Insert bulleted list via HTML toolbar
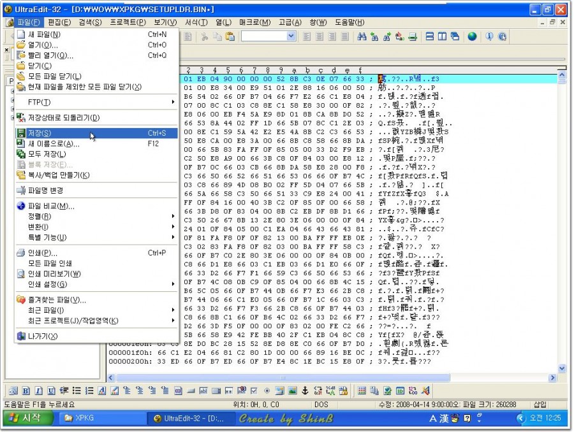The width and height of the screenshot is (574, 432). point(77,391)
